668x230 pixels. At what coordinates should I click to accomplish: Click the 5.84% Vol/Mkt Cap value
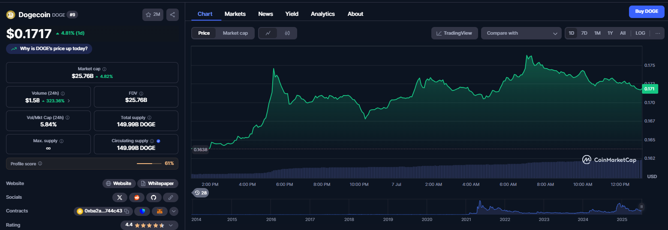[48, 124]
